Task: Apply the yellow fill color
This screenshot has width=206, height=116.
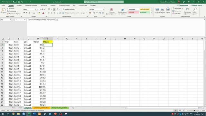Action: pyautogui.click(x=39, y=13)
